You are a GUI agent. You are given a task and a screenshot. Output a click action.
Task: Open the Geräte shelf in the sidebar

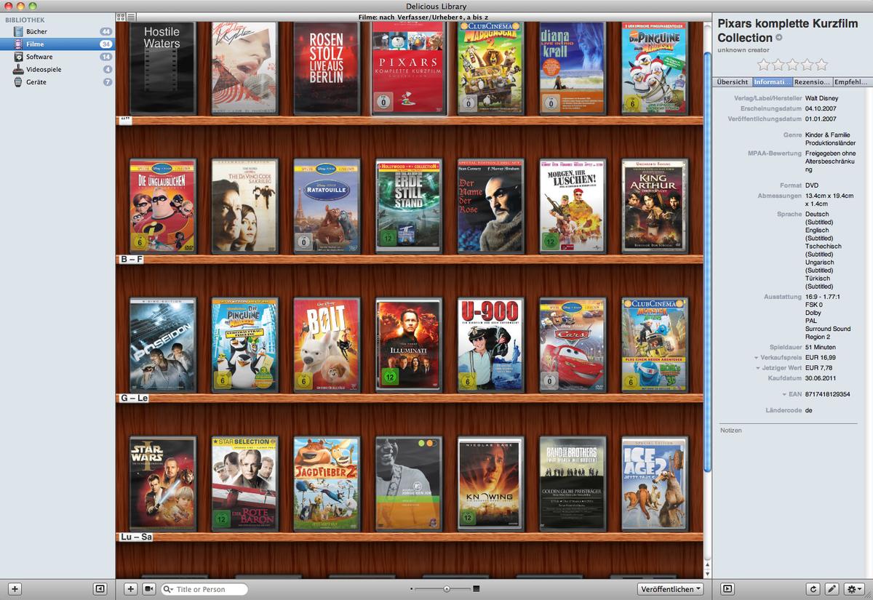(x=57, y=82)
